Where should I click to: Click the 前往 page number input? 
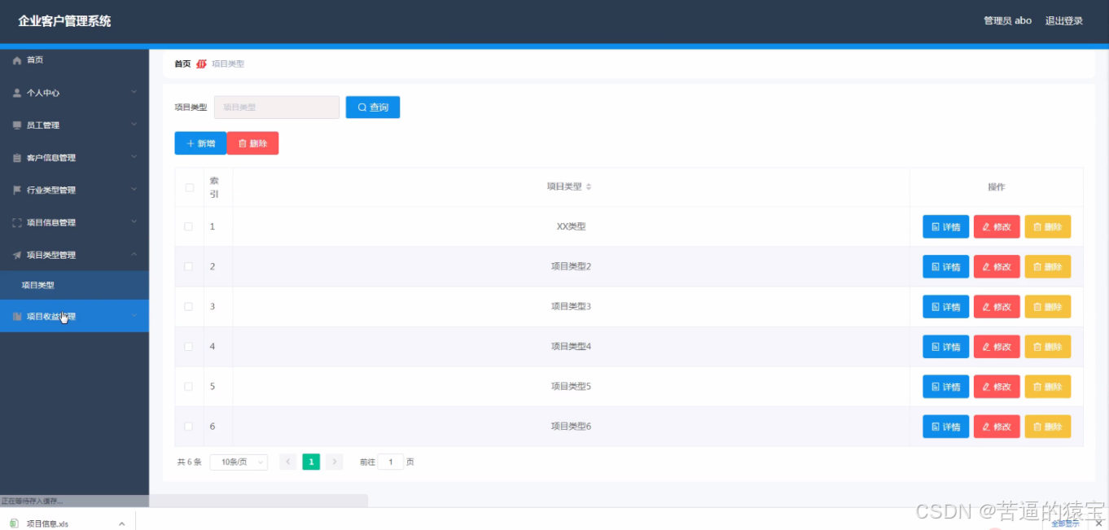tap(391, 462)
